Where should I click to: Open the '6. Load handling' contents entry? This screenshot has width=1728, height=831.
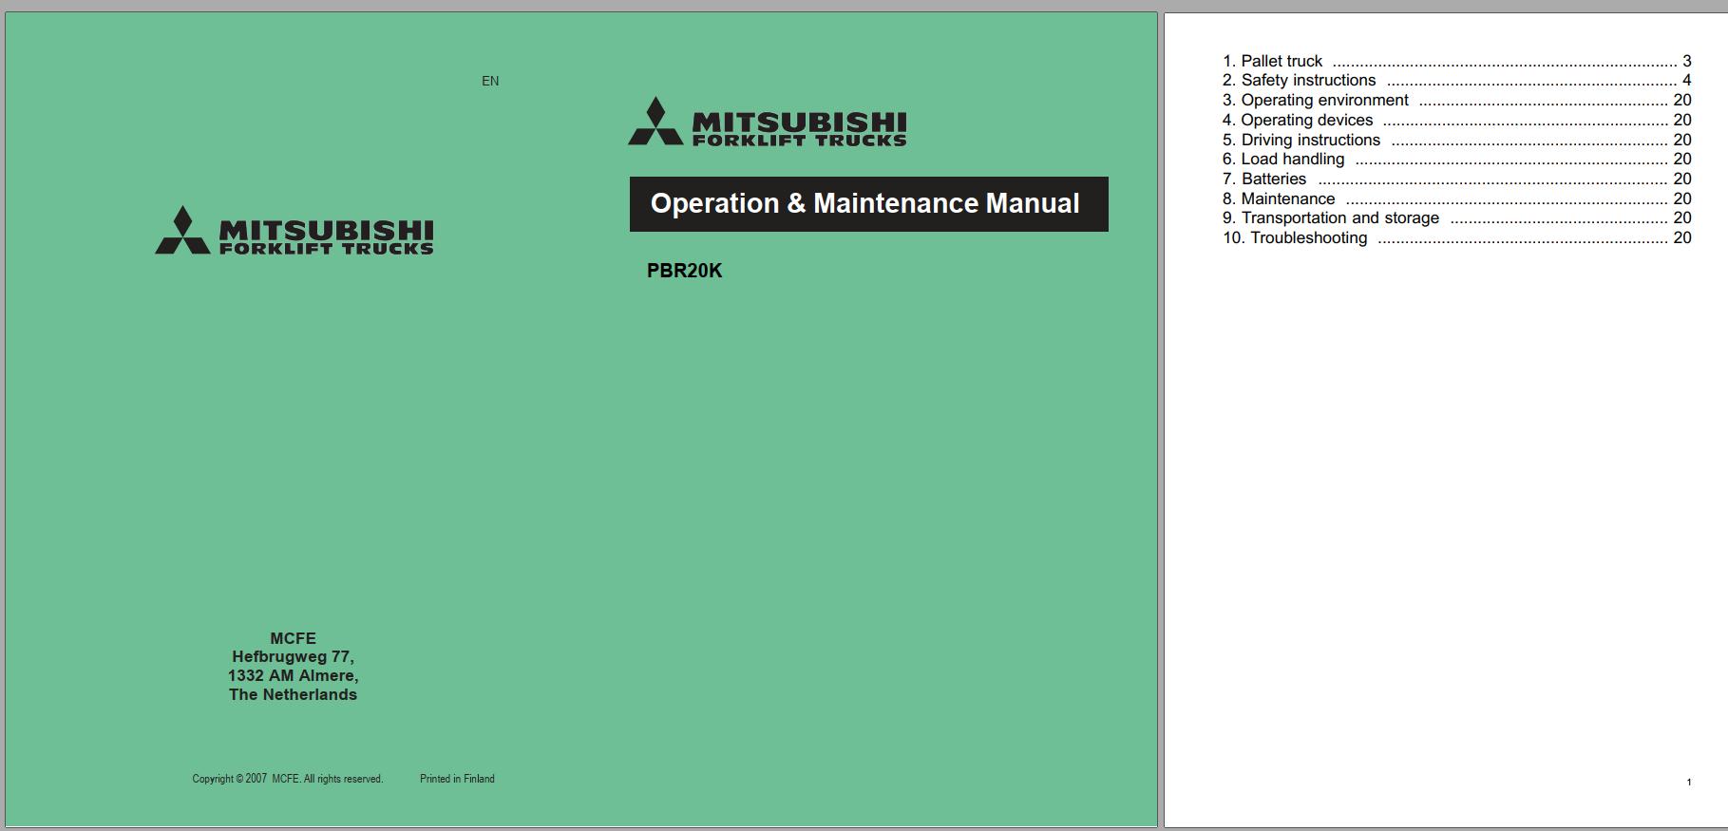[1456, 159]
